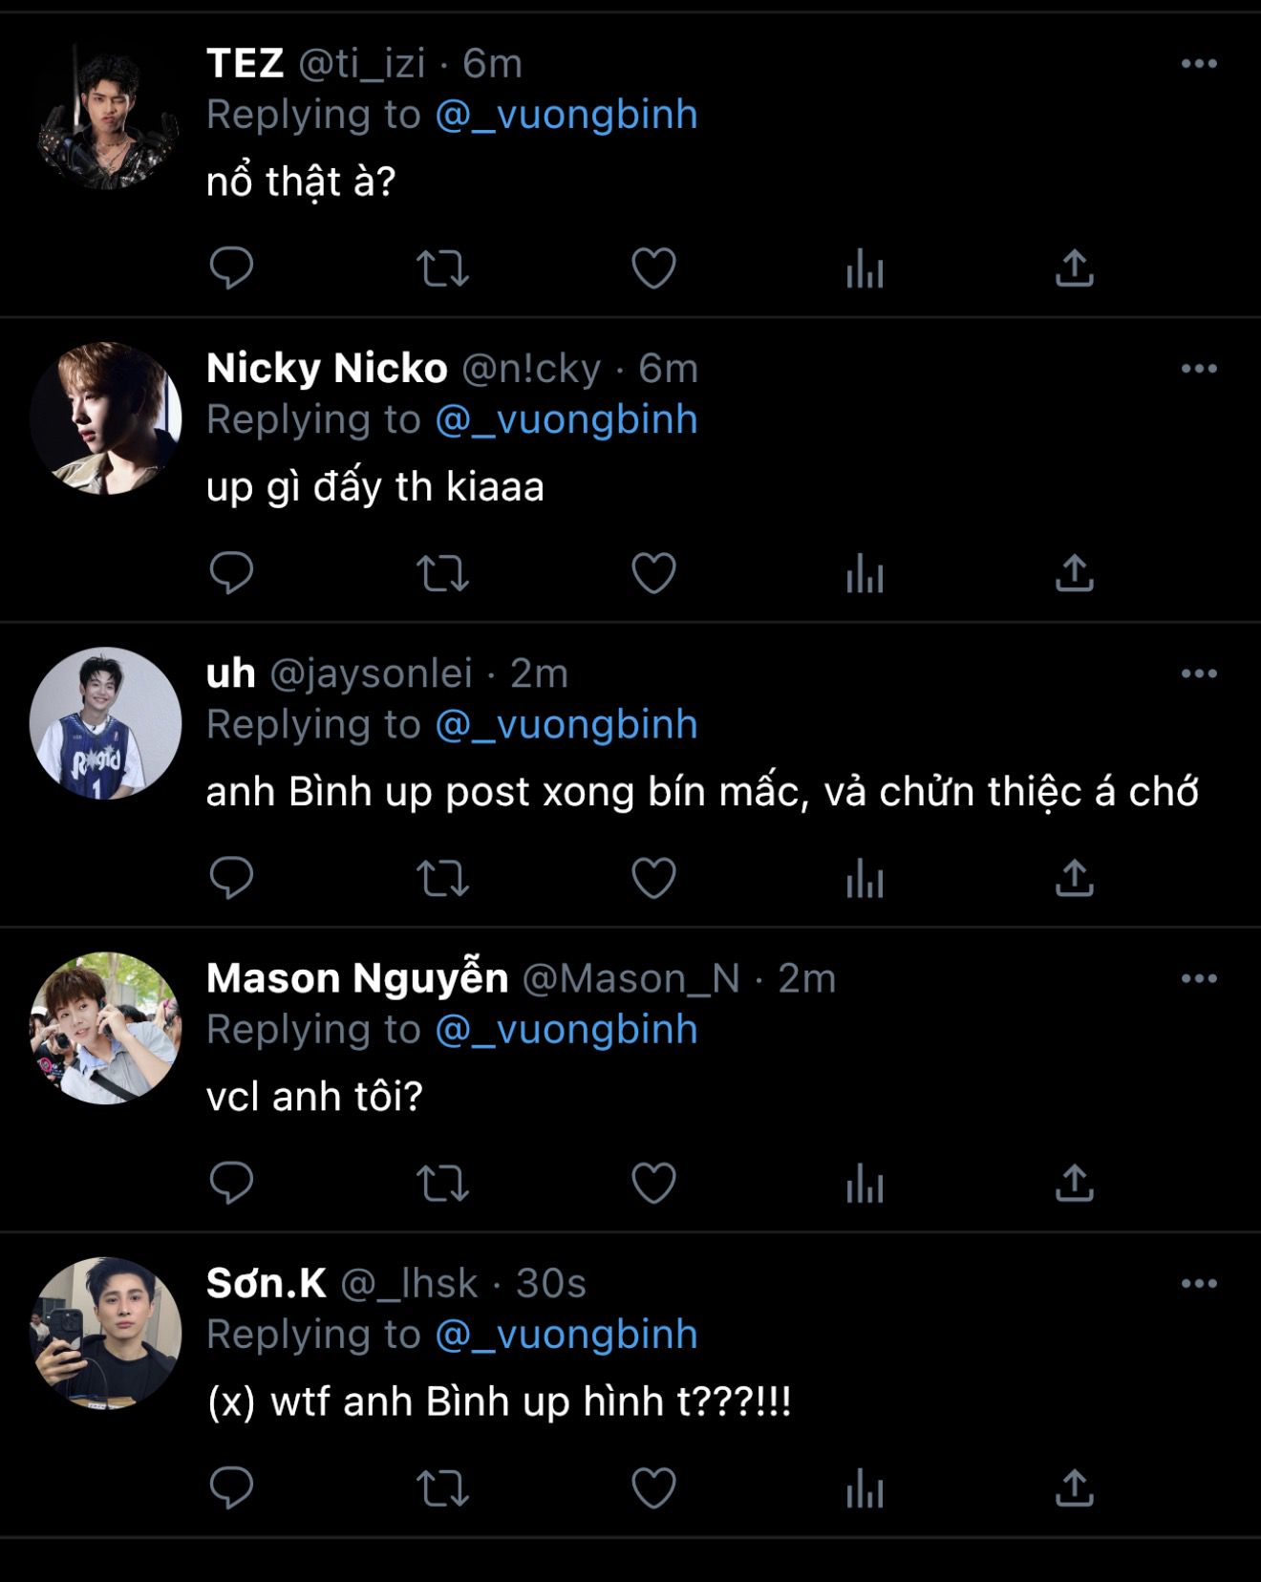Reply to TEZ's tweet

tap(231, 267)
